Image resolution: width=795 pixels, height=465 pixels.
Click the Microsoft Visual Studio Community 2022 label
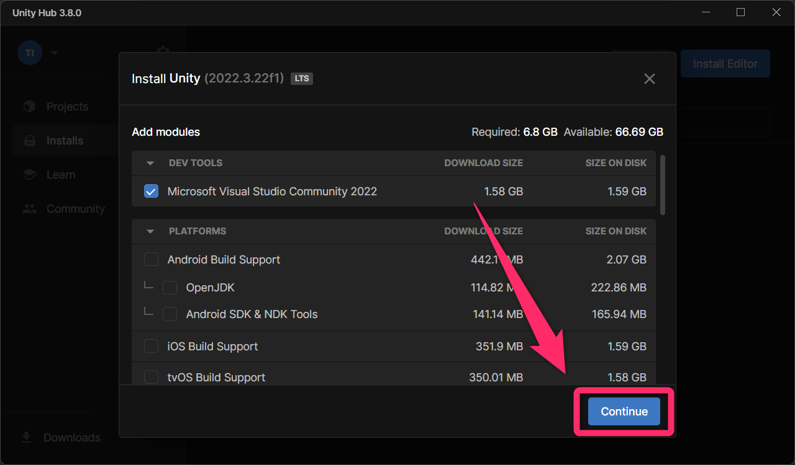(x=272, y=192)
